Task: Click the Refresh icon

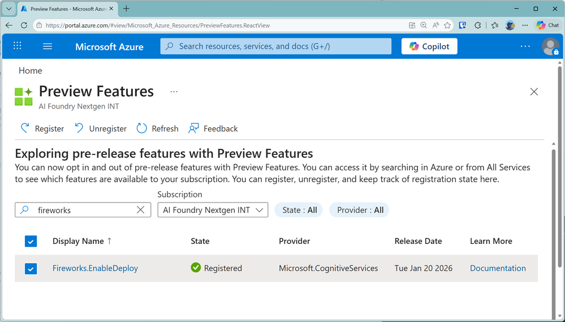Action: 142,128
